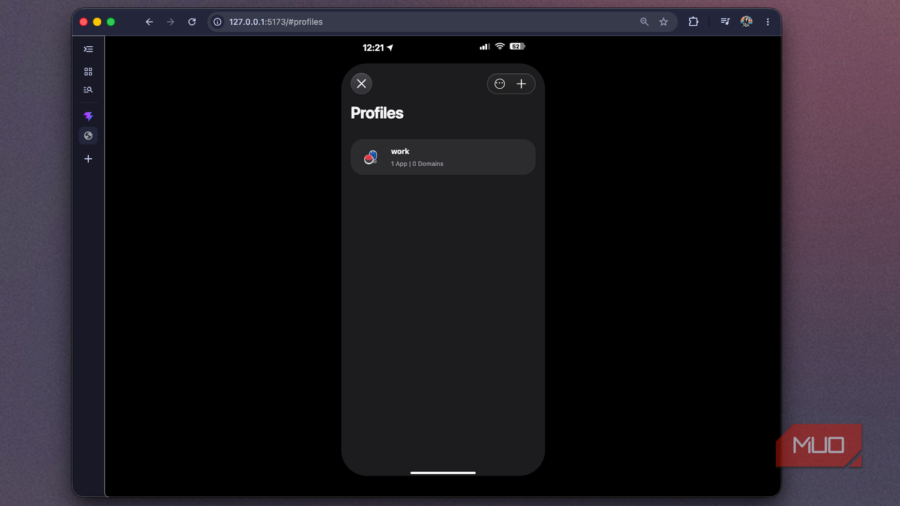Open the zoom magnifier in address bar
Viewport: 900px width, 506px height.
pos(644,22)
